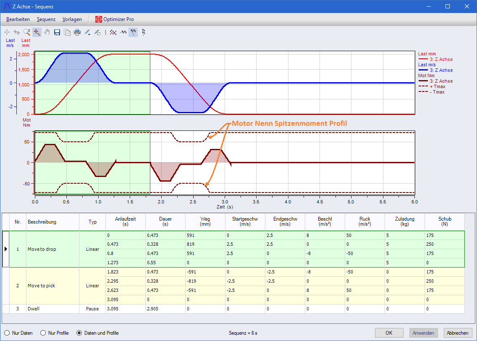The image size is (477, 341).
Task: Select the Nur Daten radio button
Action: click(7, 333)
